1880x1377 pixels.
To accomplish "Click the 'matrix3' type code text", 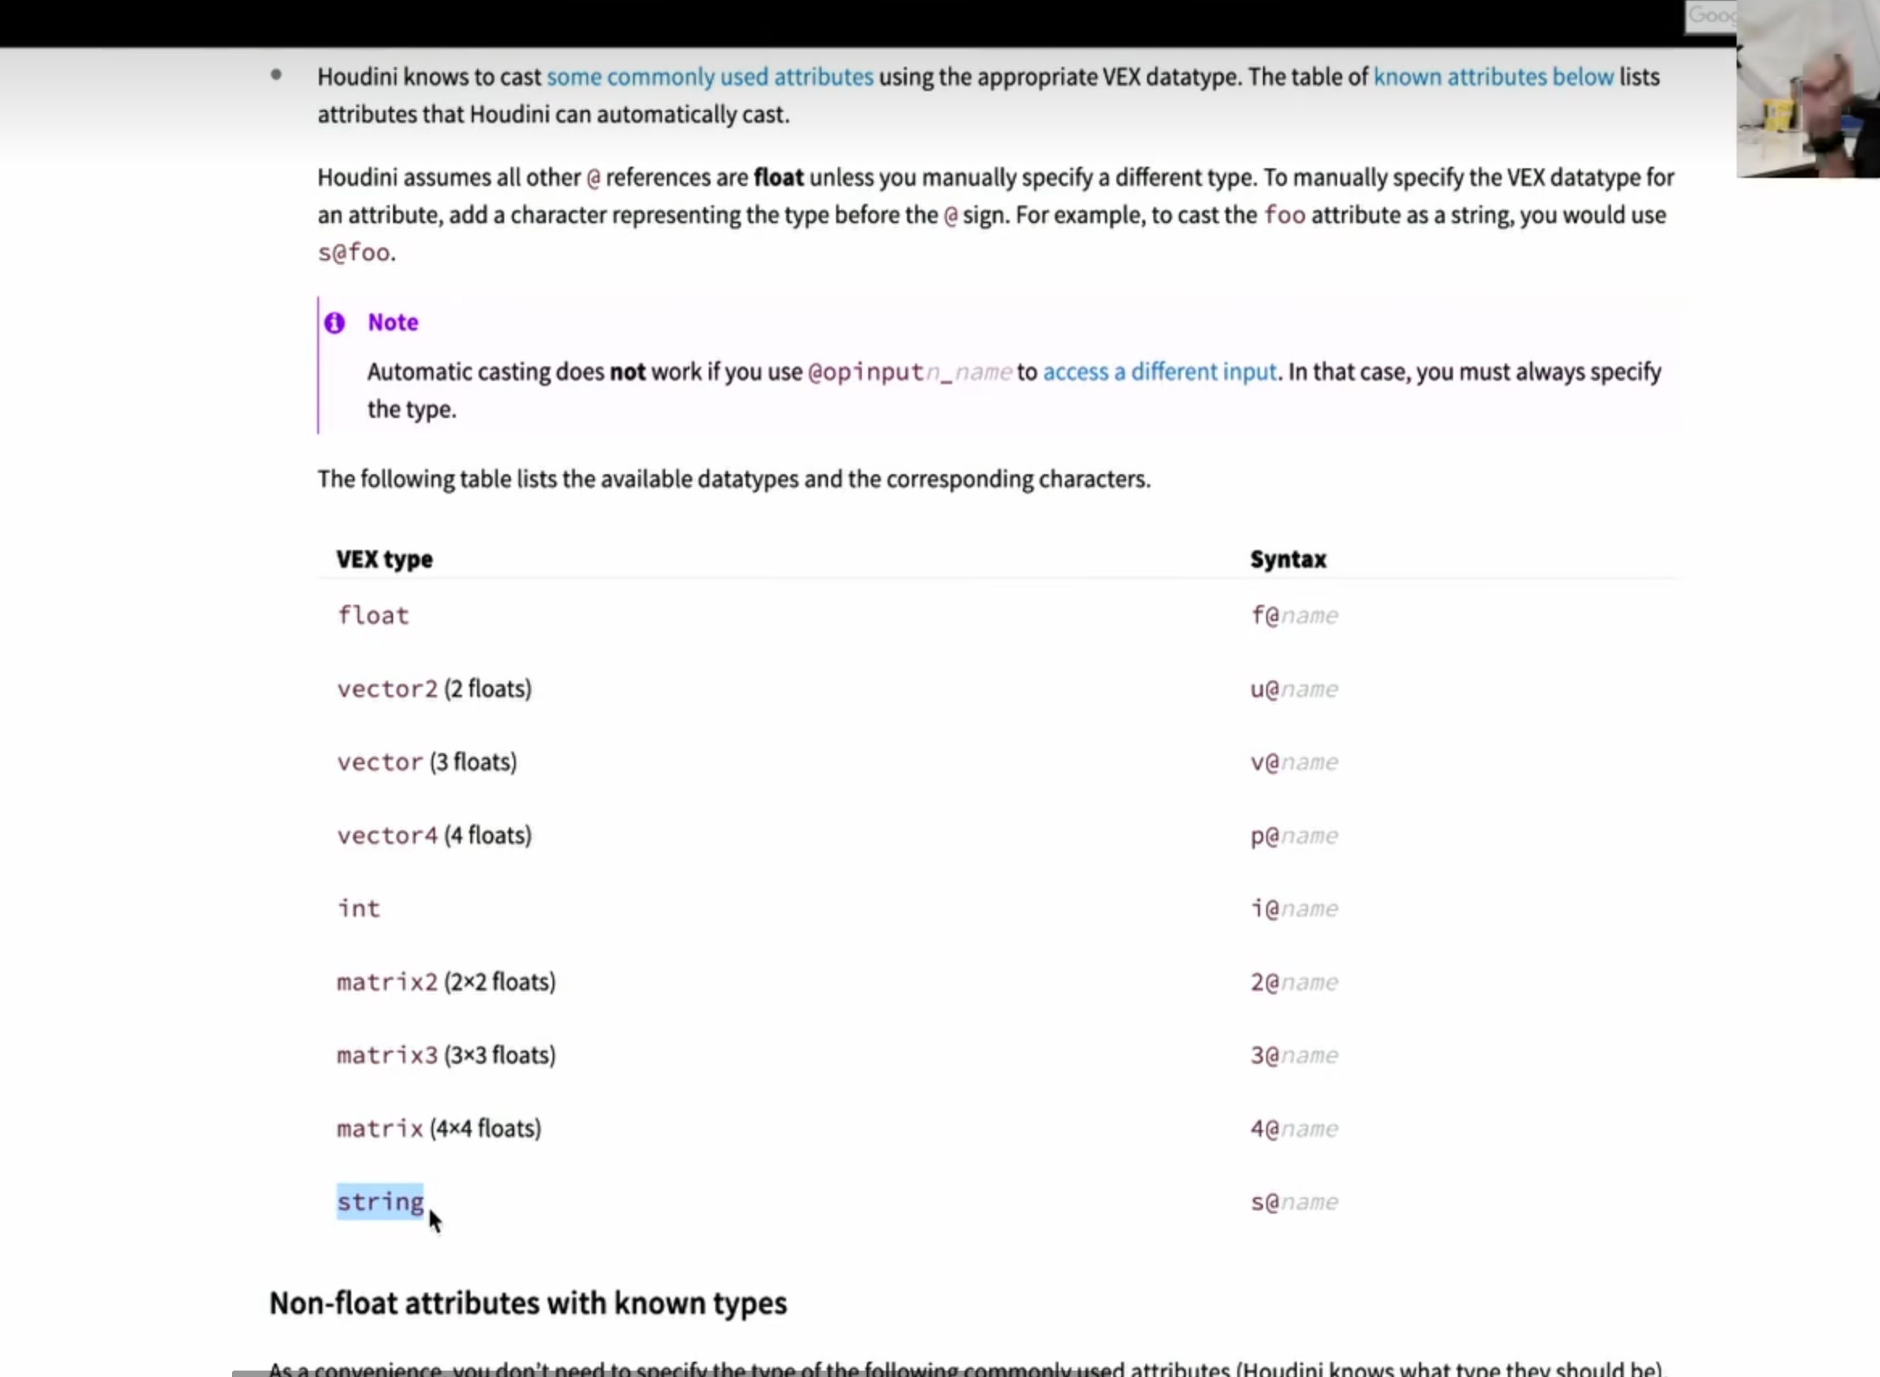I will [387, 1055].
